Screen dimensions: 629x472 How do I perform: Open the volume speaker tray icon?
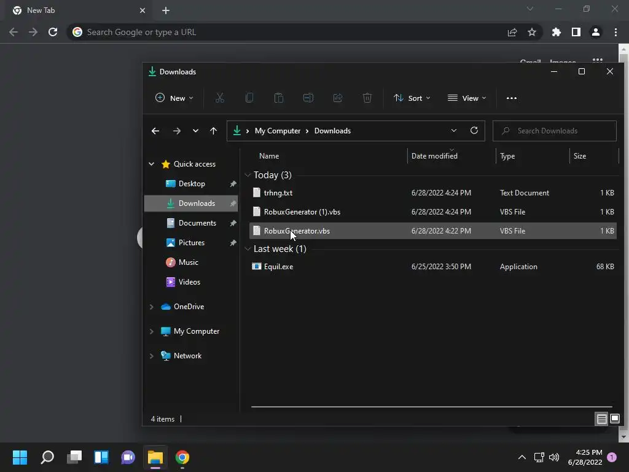pos(554,457)
